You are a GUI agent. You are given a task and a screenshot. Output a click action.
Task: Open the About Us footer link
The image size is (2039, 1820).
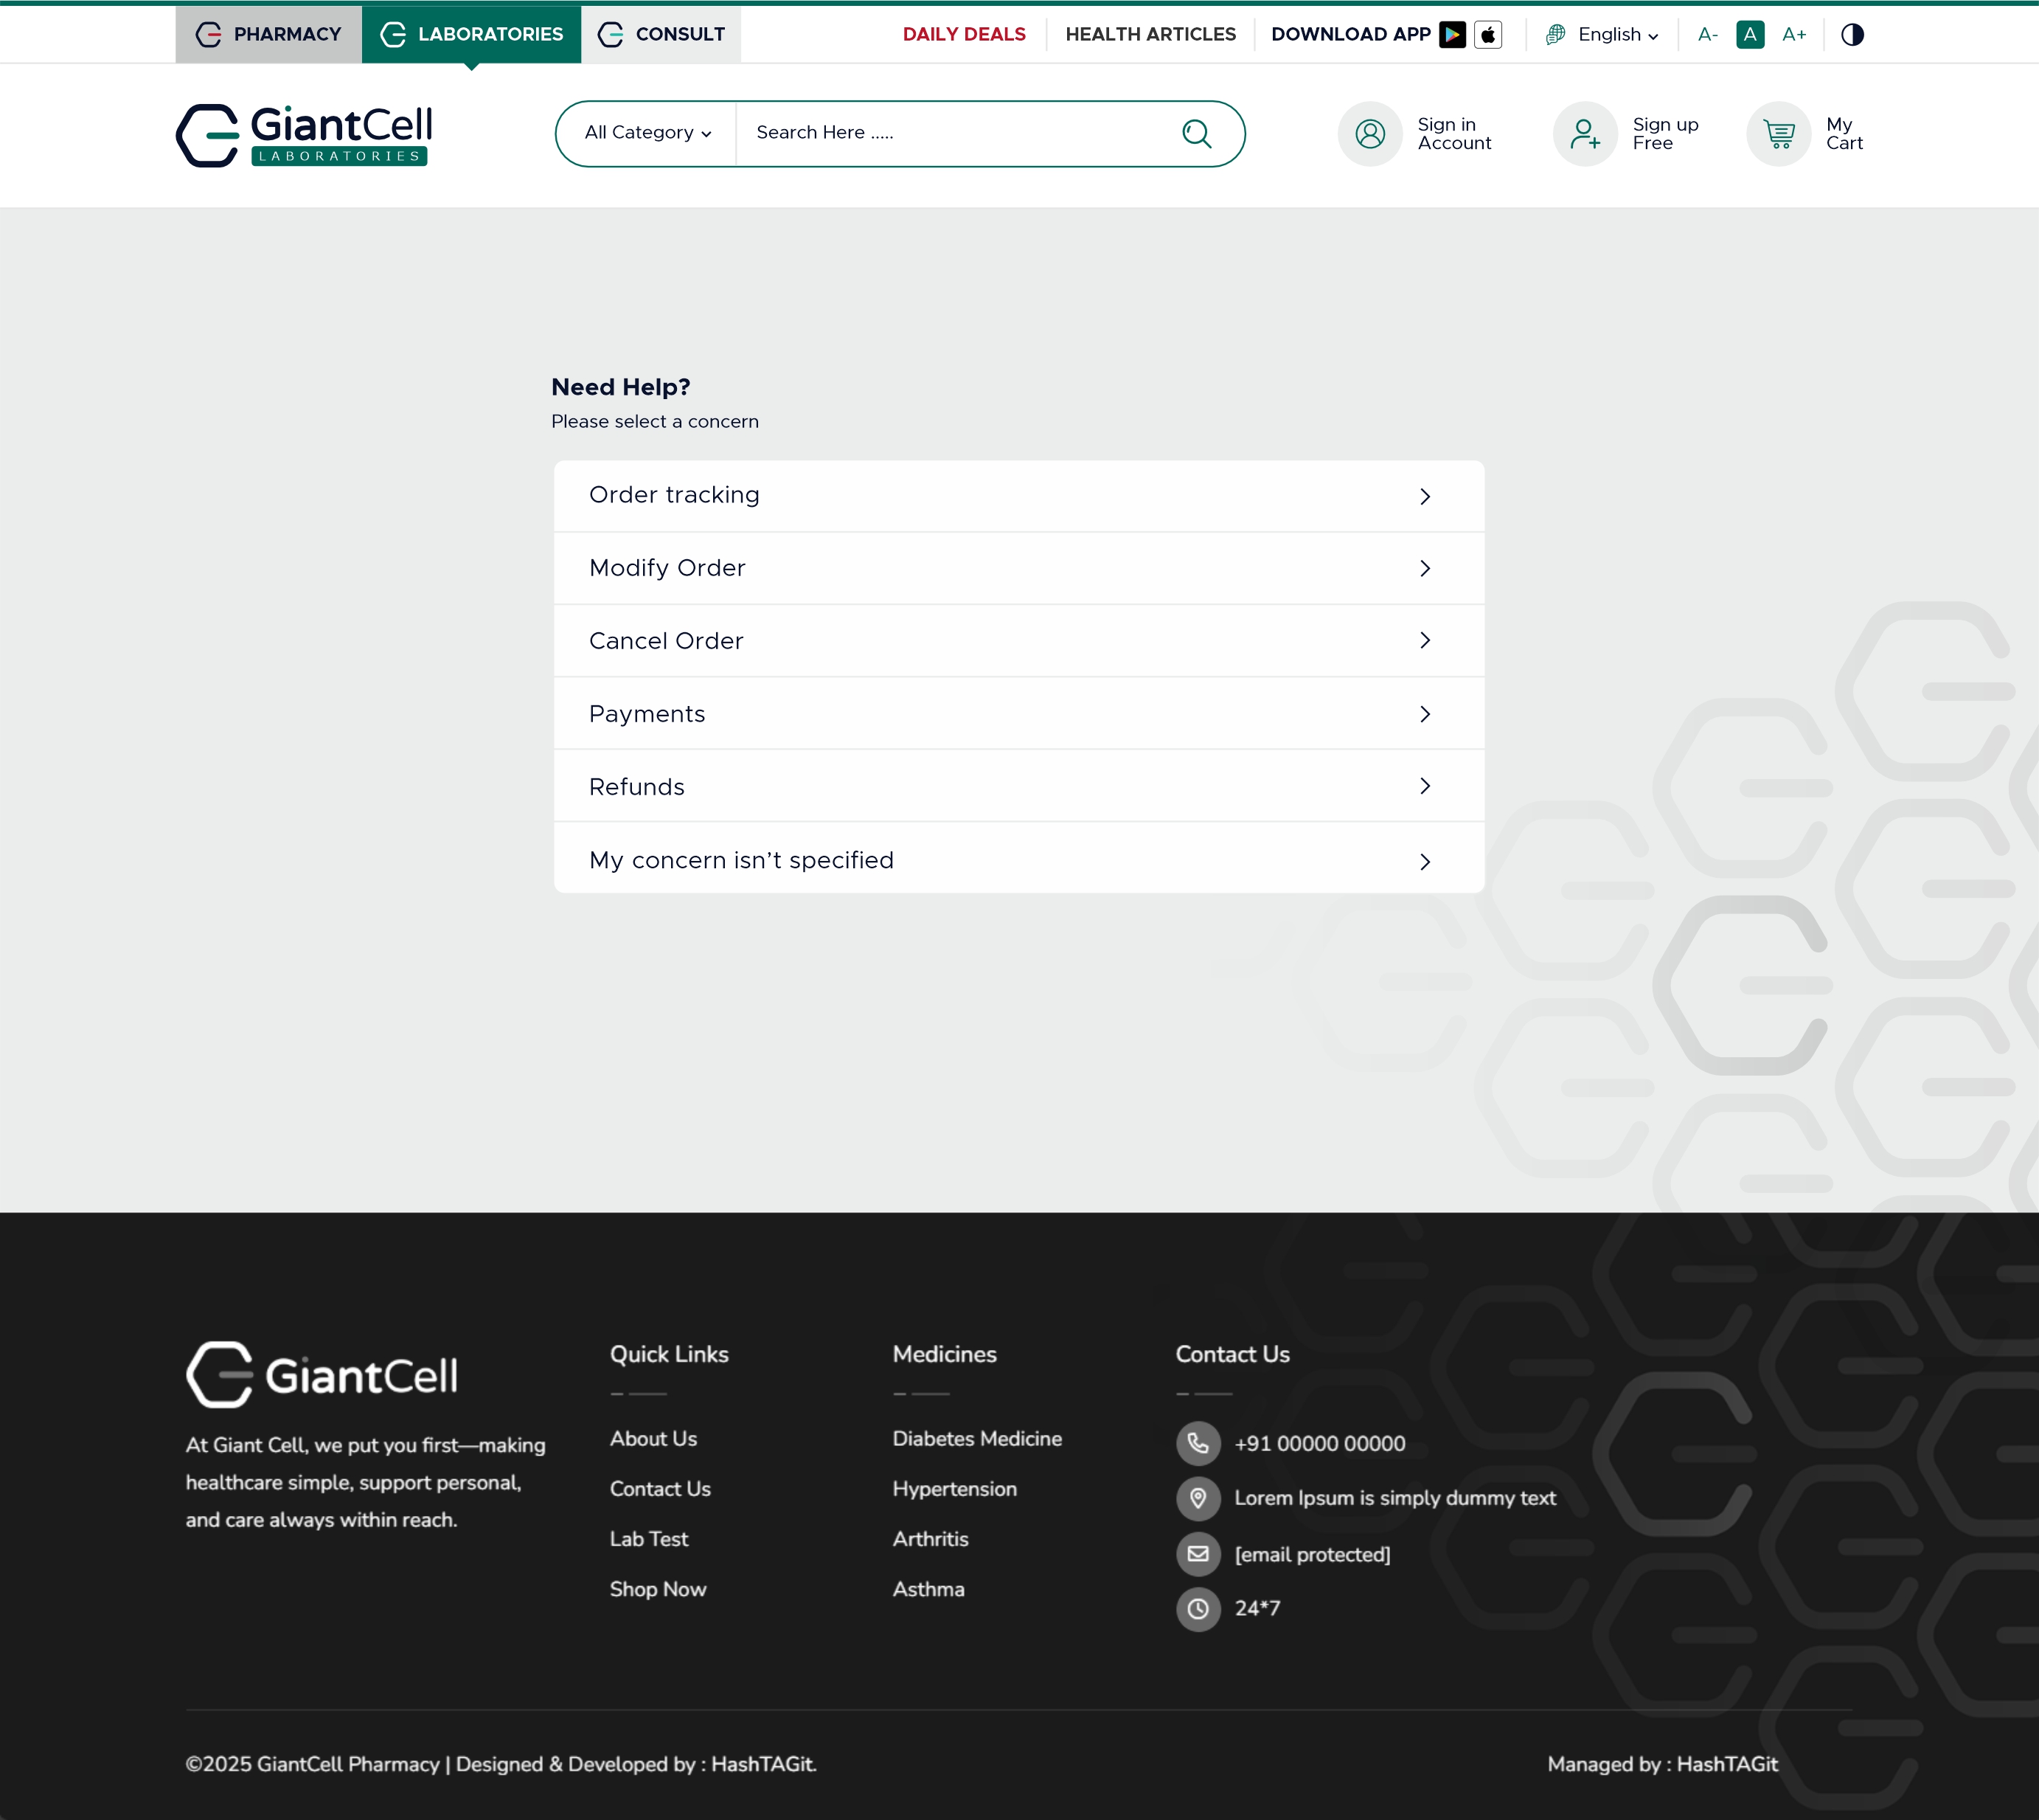pos(653,1438)
